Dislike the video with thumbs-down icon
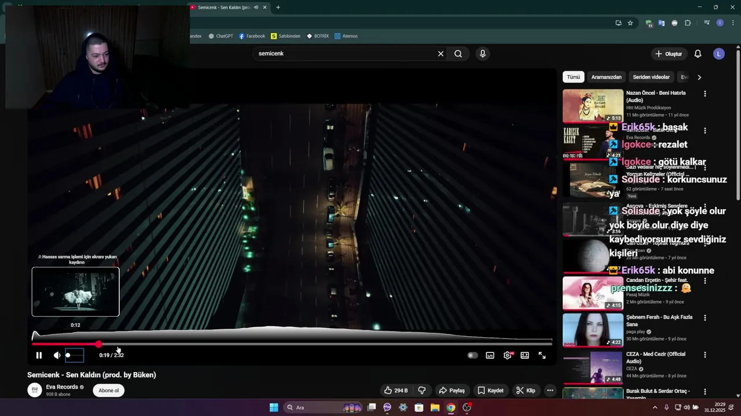 (x=422, y=391)
